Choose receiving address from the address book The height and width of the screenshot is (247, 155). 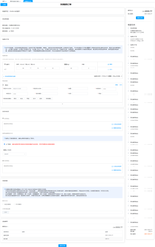point(116,167)
